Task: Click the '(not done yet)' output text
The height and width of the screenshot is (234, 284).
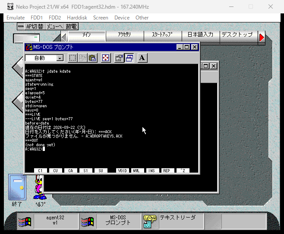Action: [40, 145]
